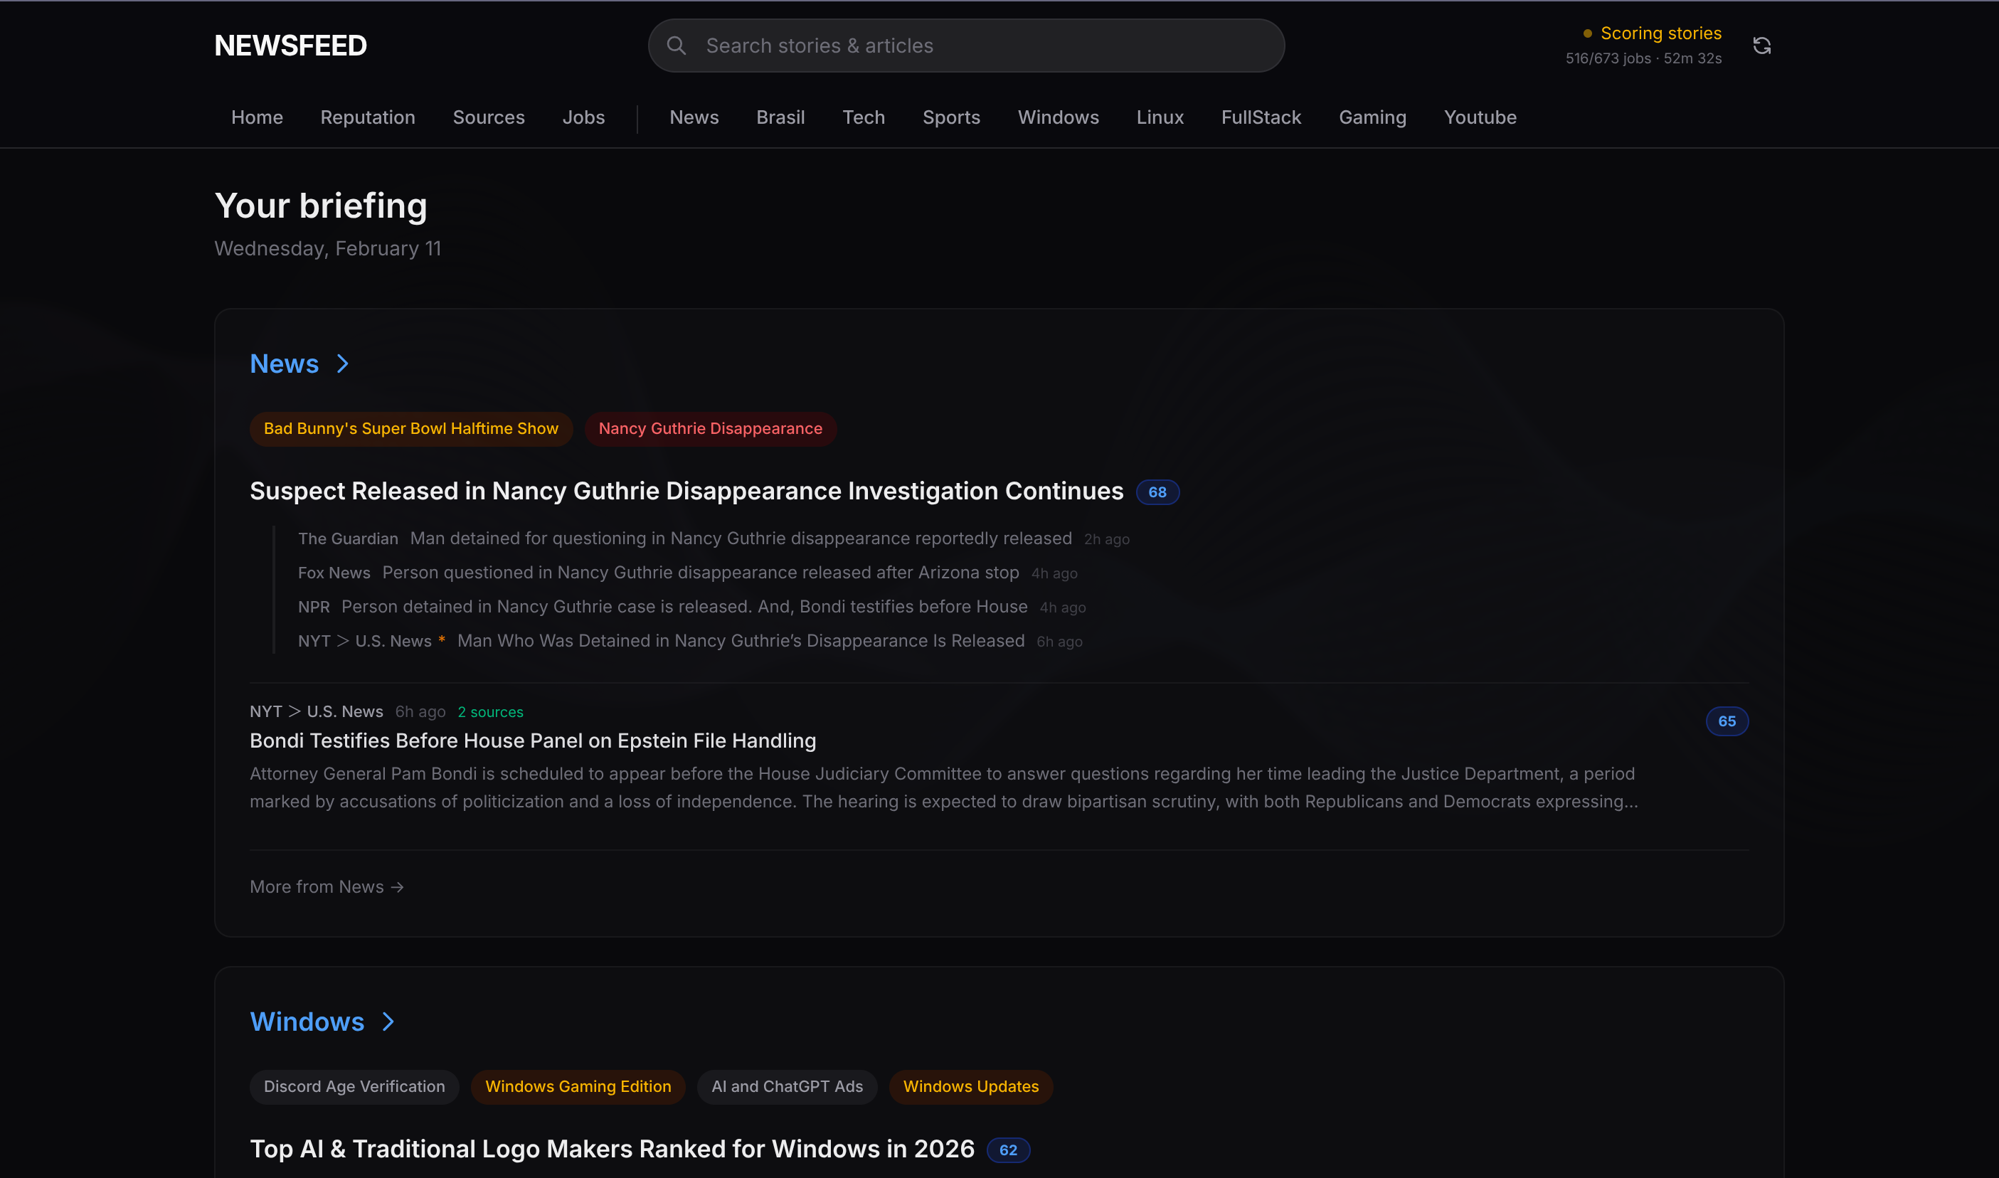Click the search magnifier icon

(x=676, y=46)
